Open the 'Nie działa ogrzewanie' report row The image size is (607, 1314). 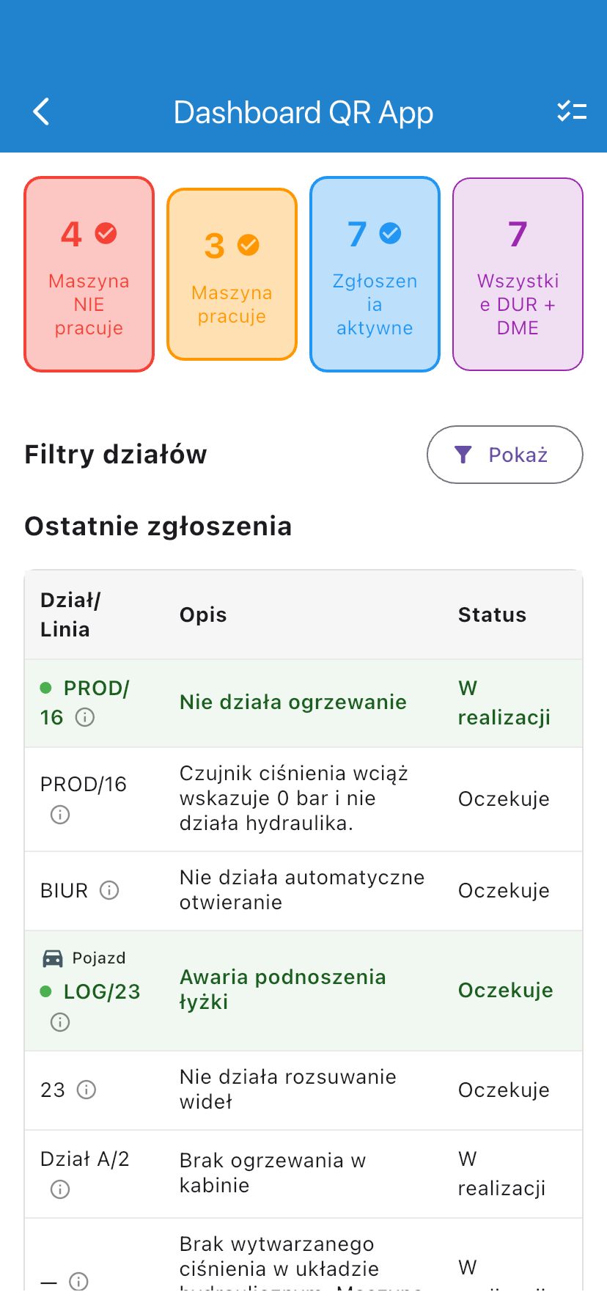tap(293, 702)
